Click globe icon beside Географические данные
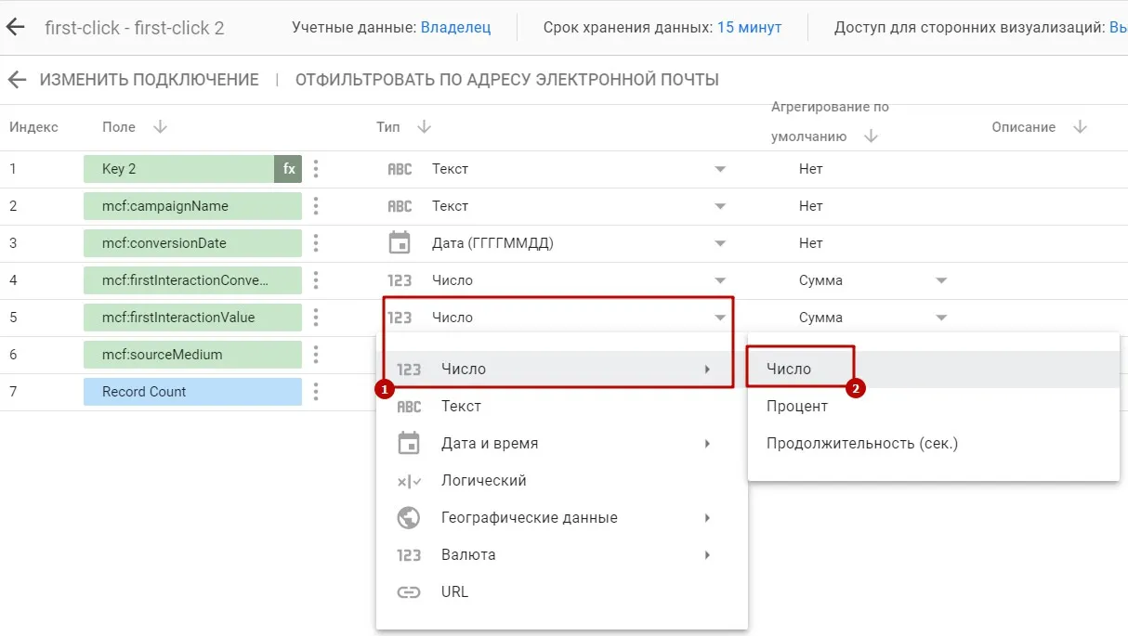Viewport: 1128px width, 636px height. [409, 518]
